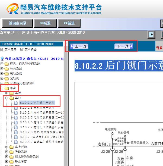Click the 上海别克-商务车（GL8）-2010-线路图 header
163x166 pixels.
[31, 44]
